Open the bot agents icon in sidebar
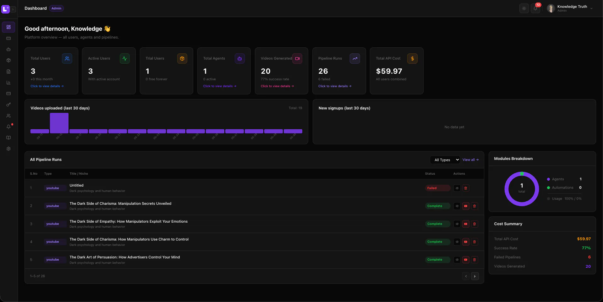 point(8,49)
